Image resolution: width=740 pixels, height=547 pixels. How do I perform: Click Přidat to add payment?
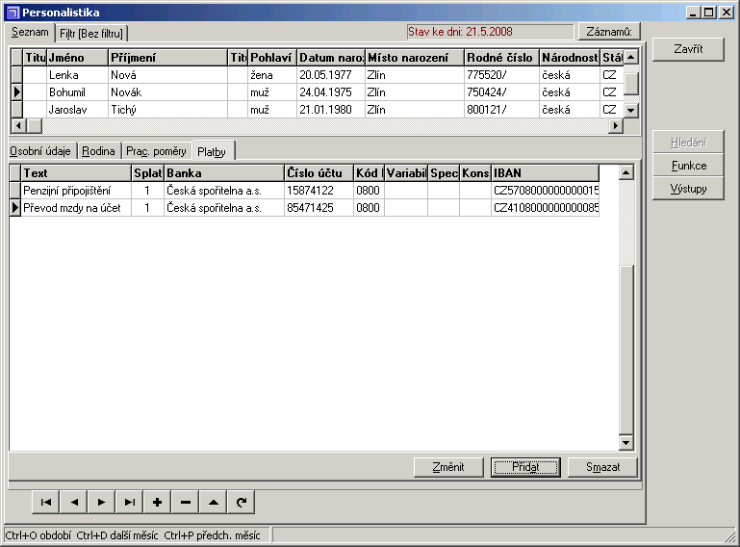coord(525,467)
